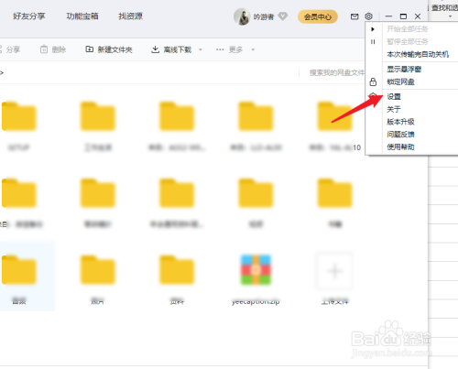Click the settings gear icon in title bar
The height and width of the screenshot is (369, 458).
(x=368, y=16)
